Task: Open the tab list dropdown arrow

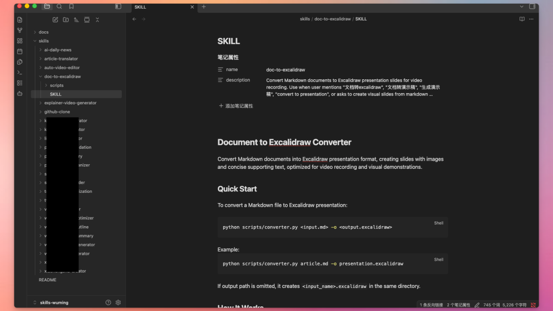Action: click(522, 6)
